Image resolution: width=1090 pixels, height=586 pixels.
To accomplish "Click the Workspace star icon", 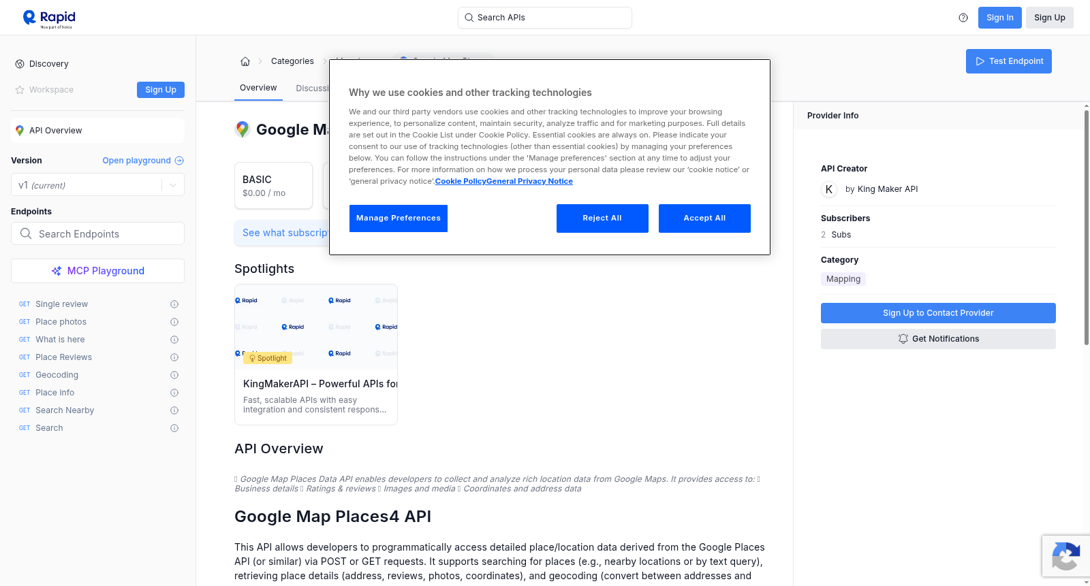I will pos(20,90).
